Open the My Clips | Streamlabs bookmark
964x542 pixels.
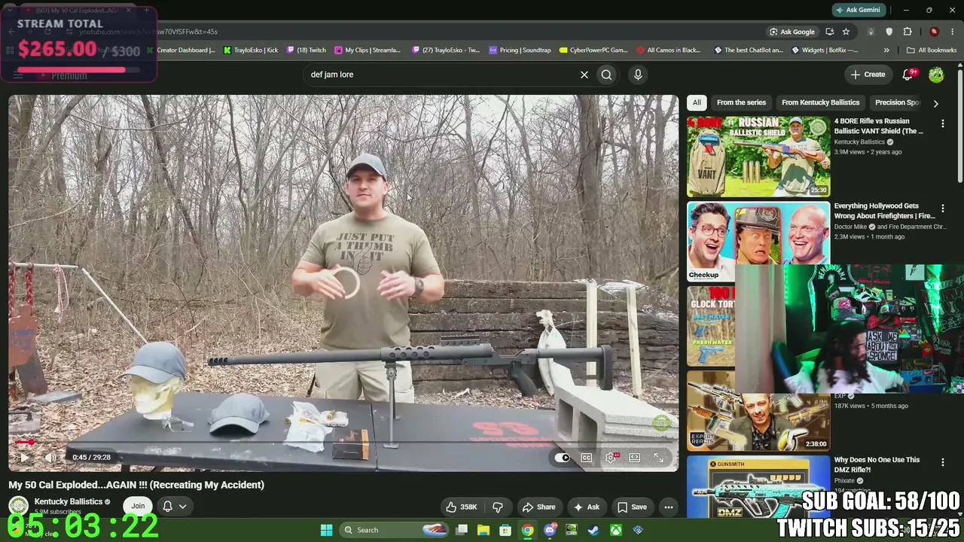click(368, 50)
